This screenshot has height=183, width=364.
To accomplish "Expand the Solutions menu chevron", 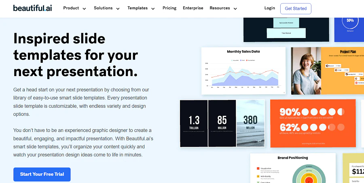I will (x=118, y=9).
